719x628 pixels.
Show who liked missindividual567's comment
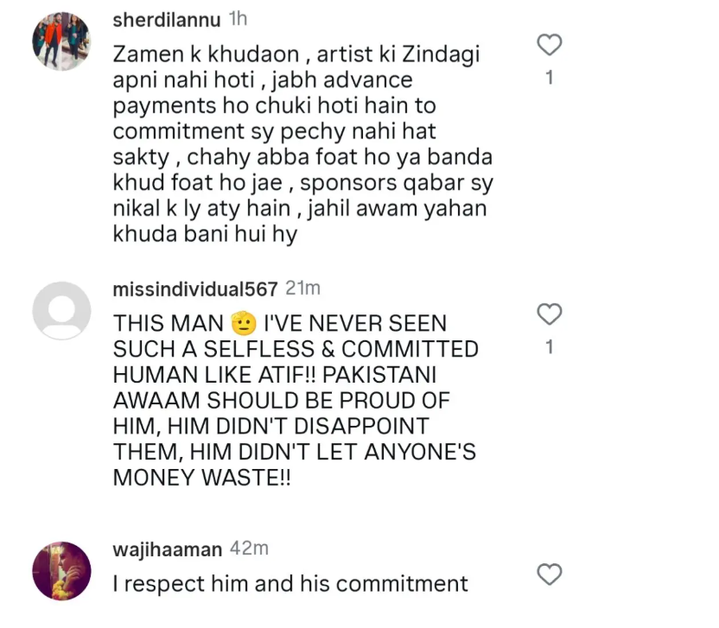click(550, 347)
